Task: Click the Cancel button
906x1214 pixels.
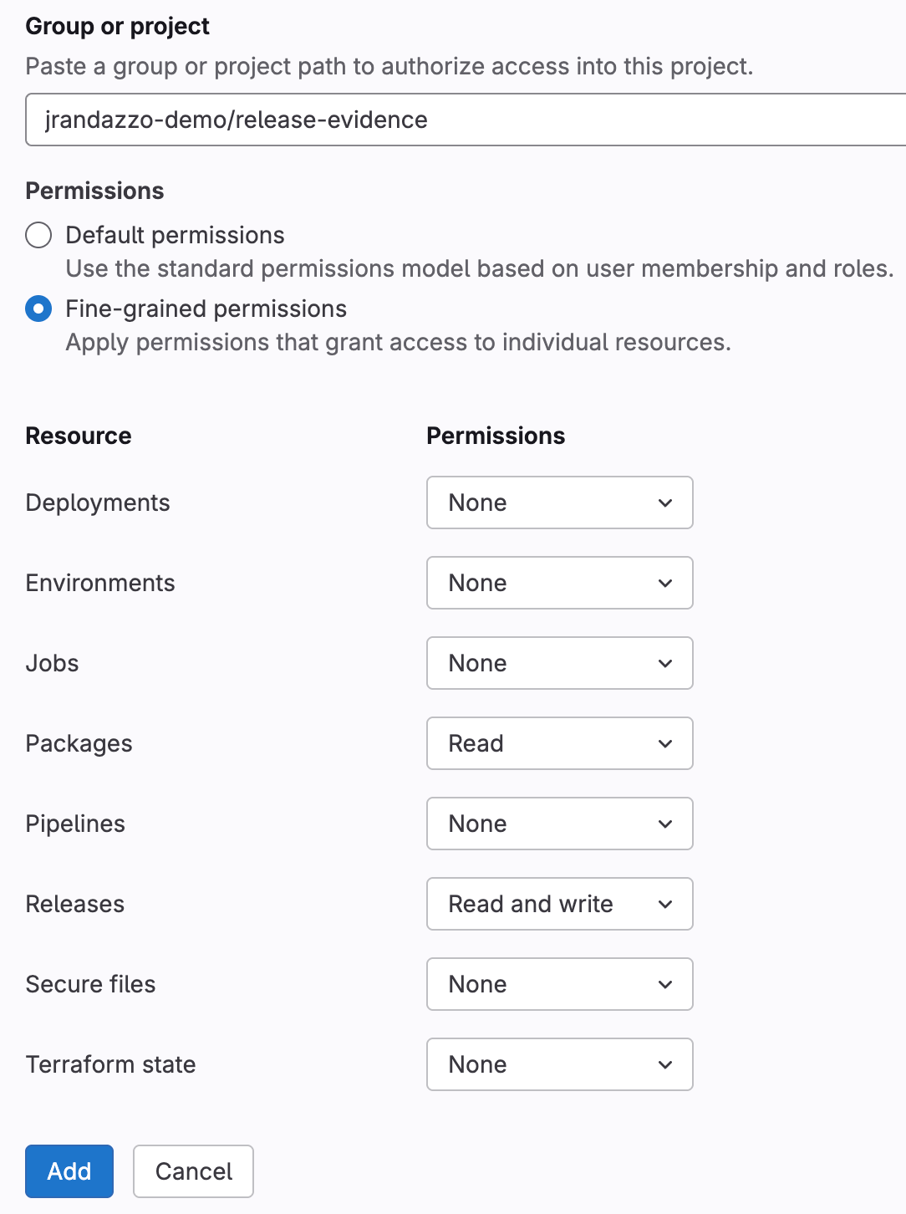Action: [193, 1171]
